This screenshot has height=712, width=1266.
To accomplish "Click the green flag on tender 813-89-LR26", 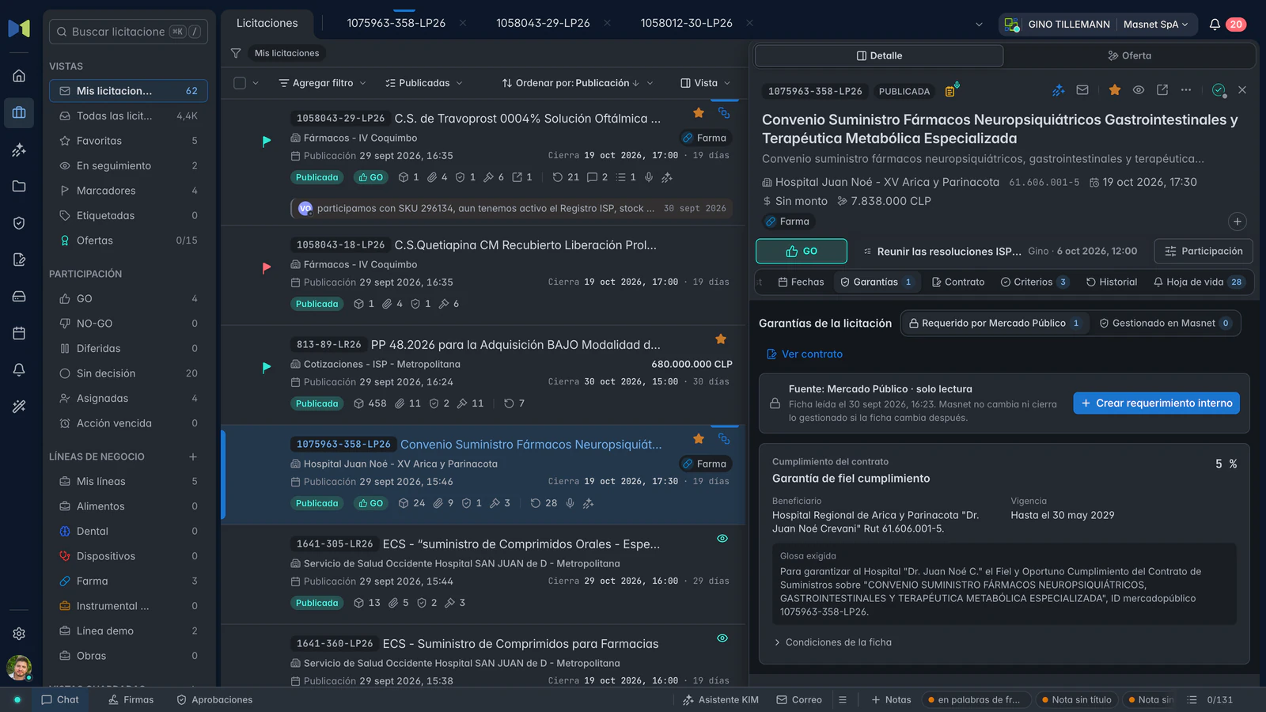I will tap(267, 368).
